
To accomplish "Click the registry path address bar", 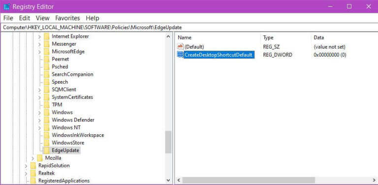I will pos(189,28).
